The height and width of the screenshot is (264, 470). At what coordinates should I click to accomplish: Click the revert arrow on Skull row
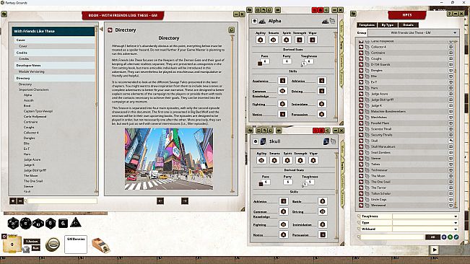click(451, 141)
